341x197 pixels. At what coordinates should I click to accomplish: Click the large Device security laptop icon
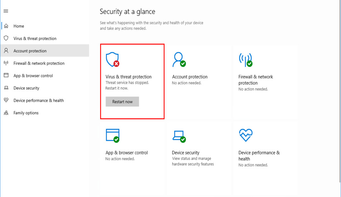179,135
